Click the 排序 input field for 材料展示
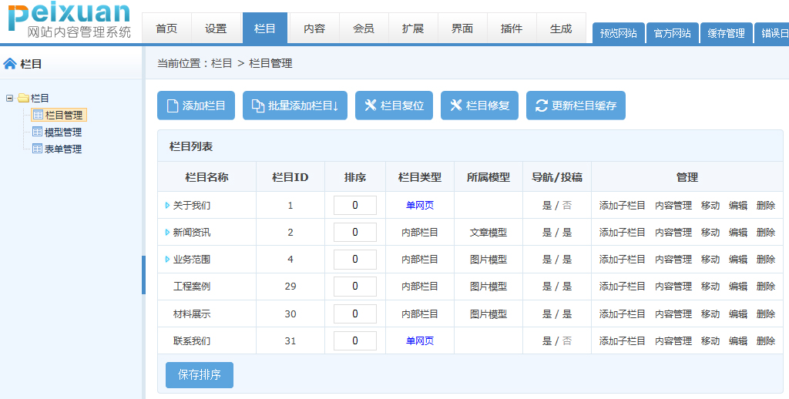789x399 pixels. pos(355,314)
